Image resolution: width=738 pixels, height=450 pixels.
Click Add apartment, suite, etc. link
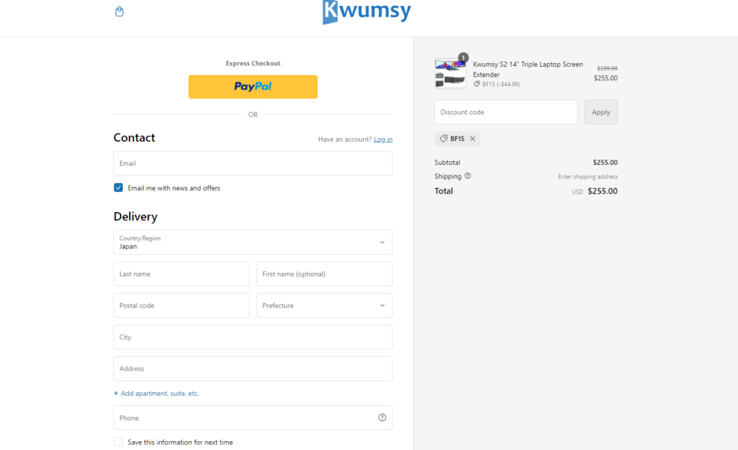160,394
